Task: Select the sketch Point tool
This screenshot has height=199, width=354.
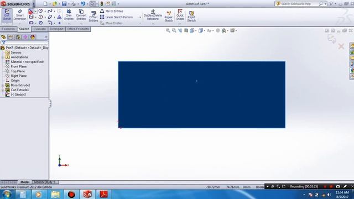Action: click(x=59, y=23)
